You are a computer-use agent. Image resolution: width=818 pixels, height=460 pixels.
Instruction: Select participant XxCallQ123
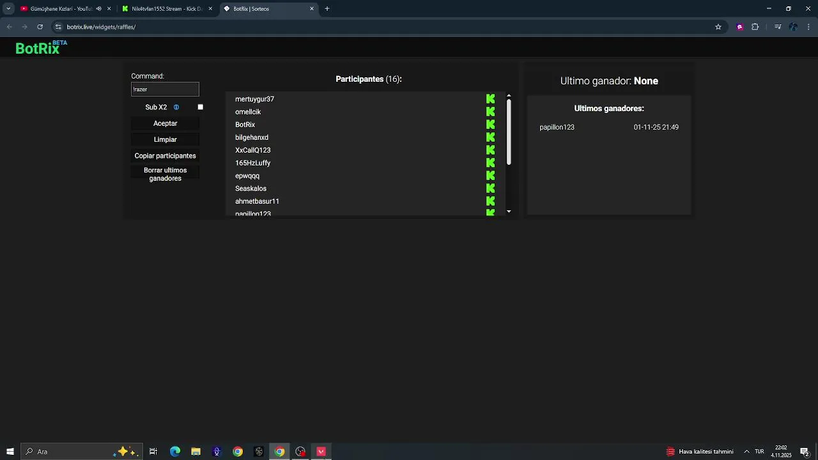(x=252, y=150)
